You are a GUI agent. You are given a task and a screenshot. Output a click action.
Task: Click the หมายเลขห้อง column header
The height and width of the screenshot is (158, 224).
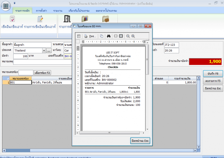(x=21, y=79)
